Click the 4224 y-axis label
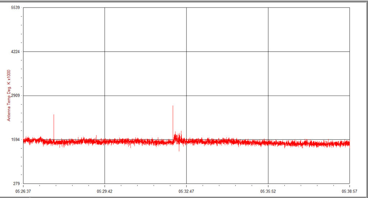 tap(15, 52)
